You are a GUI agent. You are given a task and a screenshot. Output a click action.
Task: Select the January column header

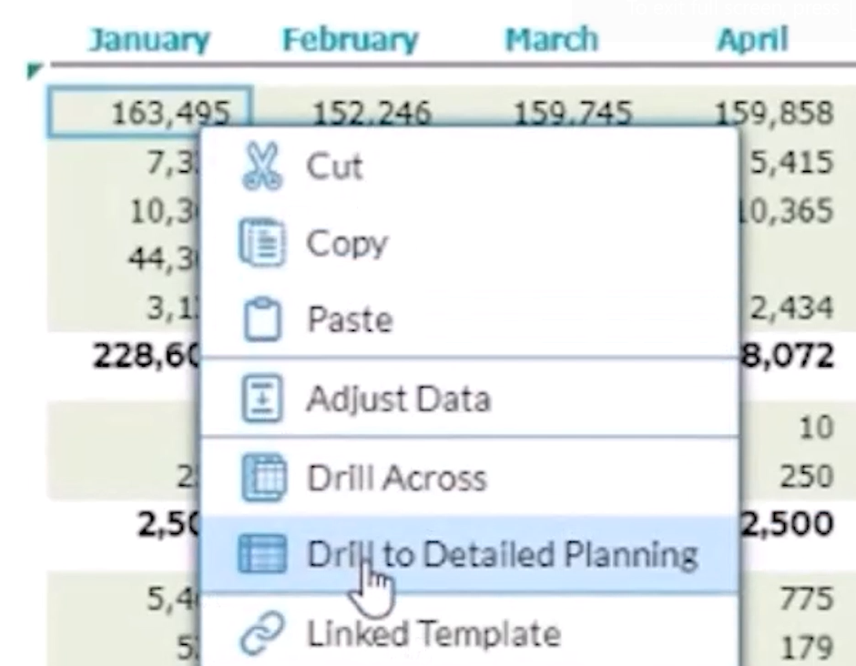(148, 38)
